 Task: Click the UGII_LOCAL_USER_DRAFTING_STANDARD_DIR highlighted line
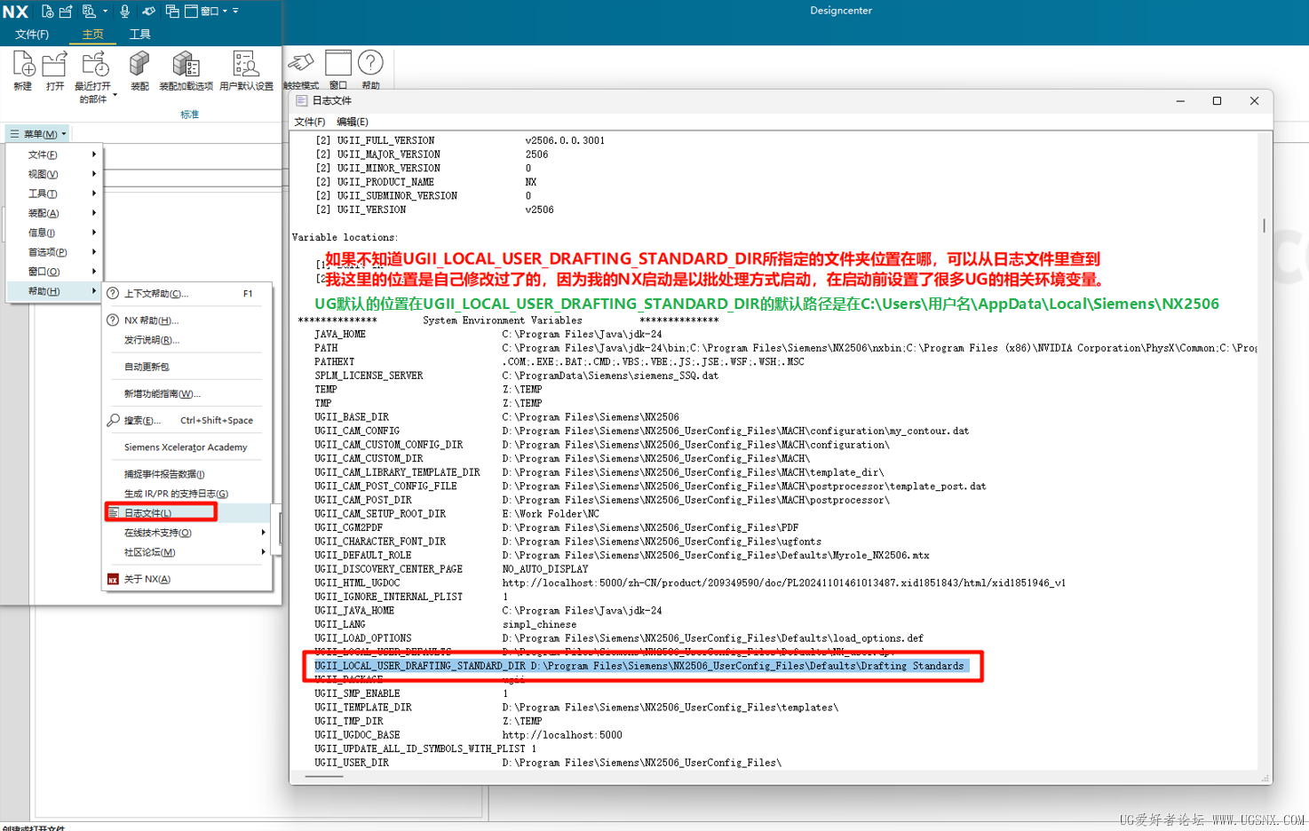point(639,666)
